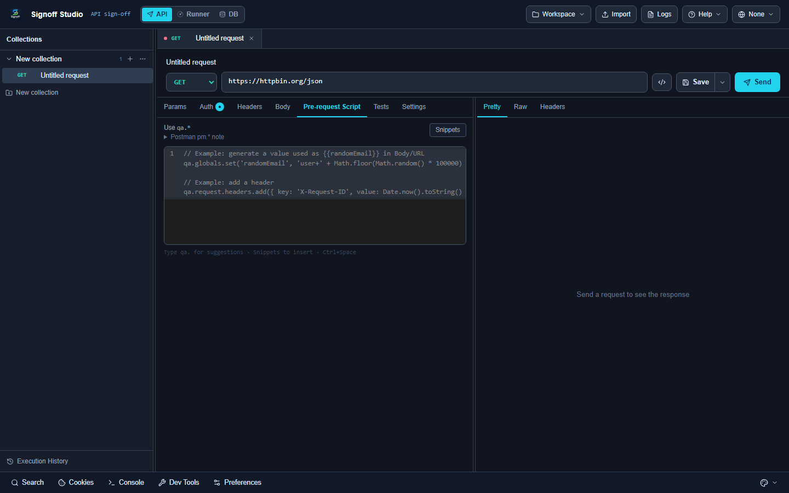Image resolution: width=789 pixels, height=493 pixels.
Task: Switch to DB mode
Action: (229, 14)
